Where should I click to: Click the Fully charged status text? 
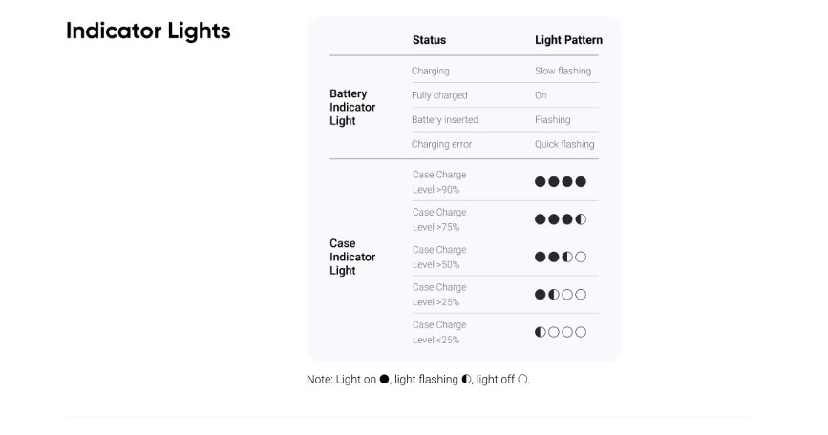coord(439,95)
